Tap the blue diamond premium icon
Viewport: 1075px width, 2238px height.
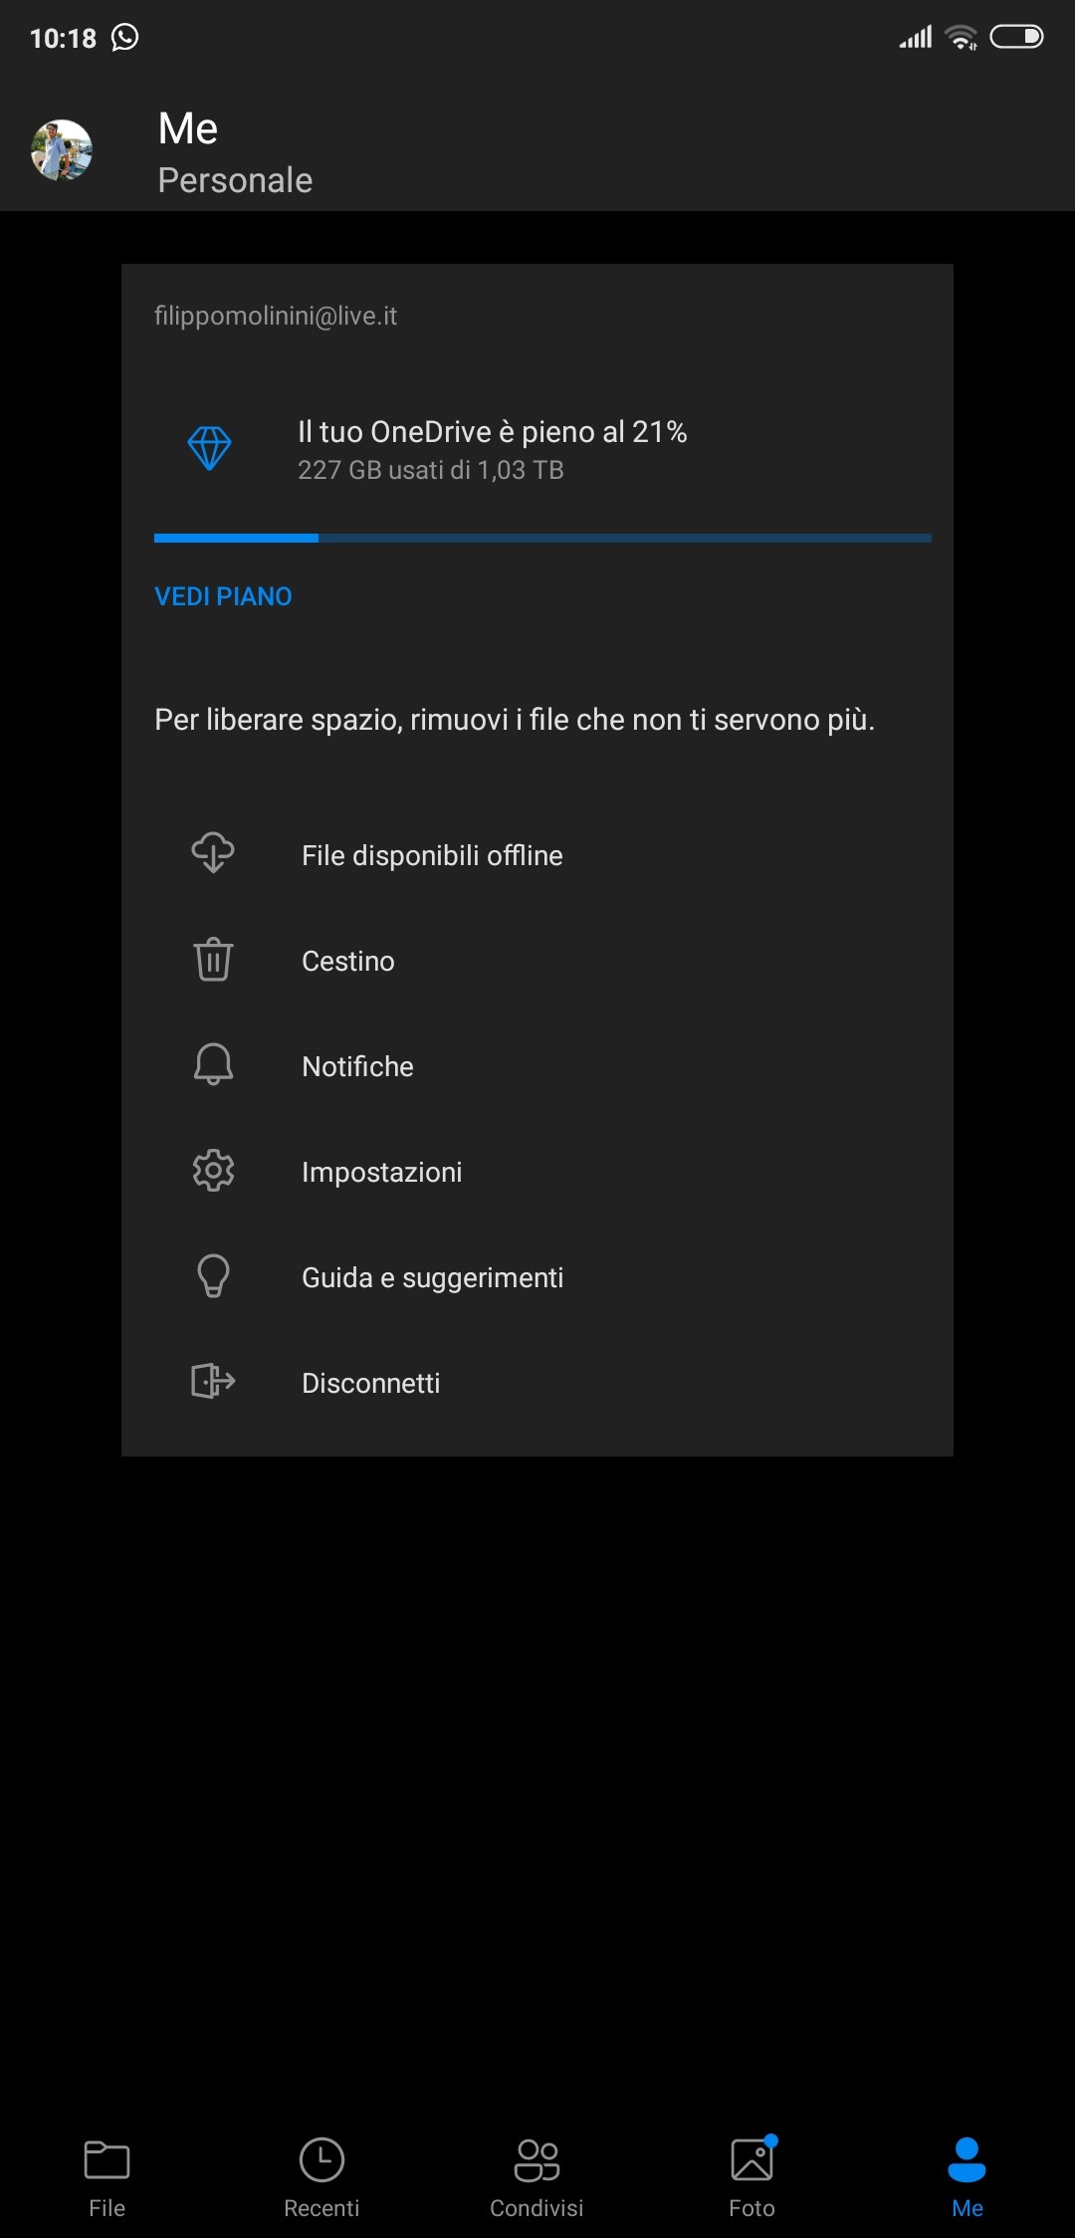210,448
